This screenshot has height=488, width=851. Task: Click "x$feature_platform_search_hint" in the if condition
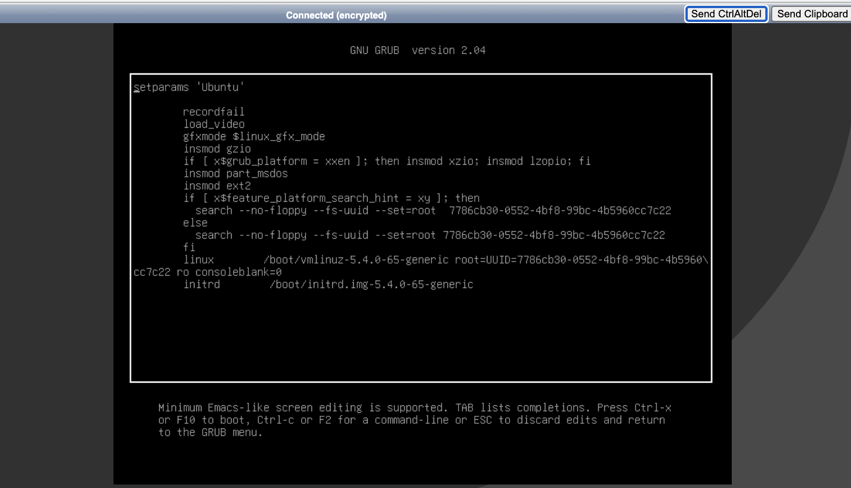click(x=306, y=198)
